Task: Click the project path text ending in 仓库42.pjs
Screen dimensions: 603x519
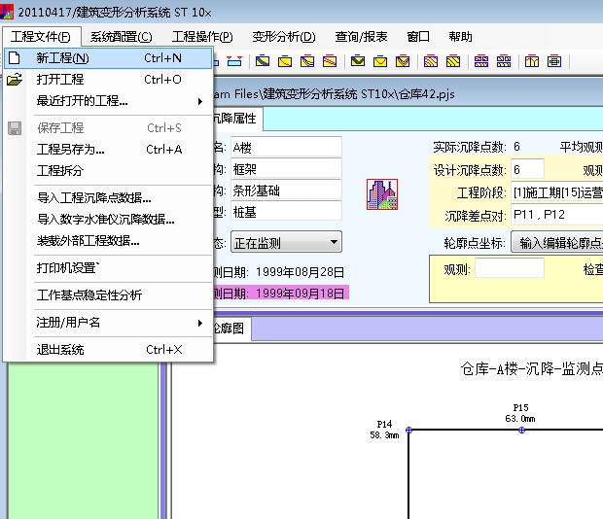Action: [334, 94]
